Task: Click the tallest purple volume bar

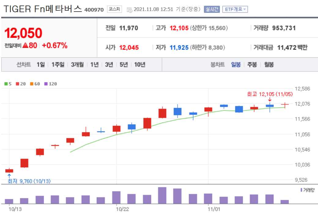Action: [162, 195]
